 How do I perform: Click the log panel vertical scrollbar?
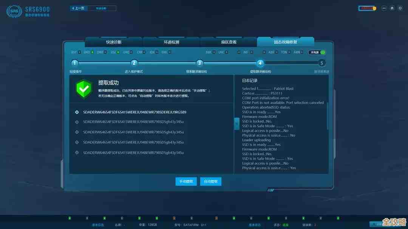click(327, 116)
